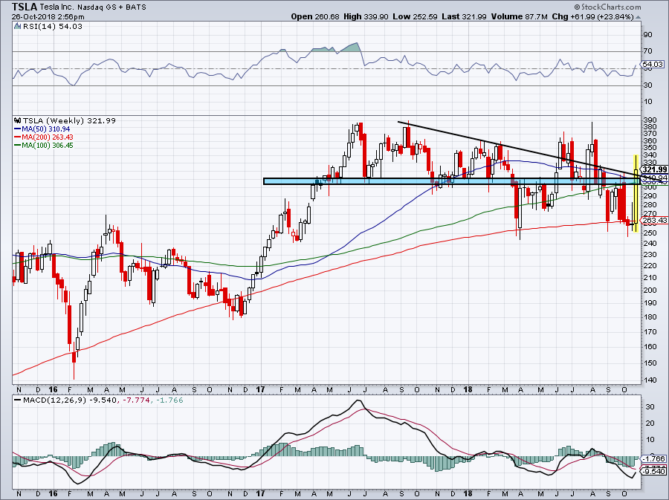Click the 70 level label on RSI axis
The height and width of the screenshot is (500, 669).
[647, 51]
